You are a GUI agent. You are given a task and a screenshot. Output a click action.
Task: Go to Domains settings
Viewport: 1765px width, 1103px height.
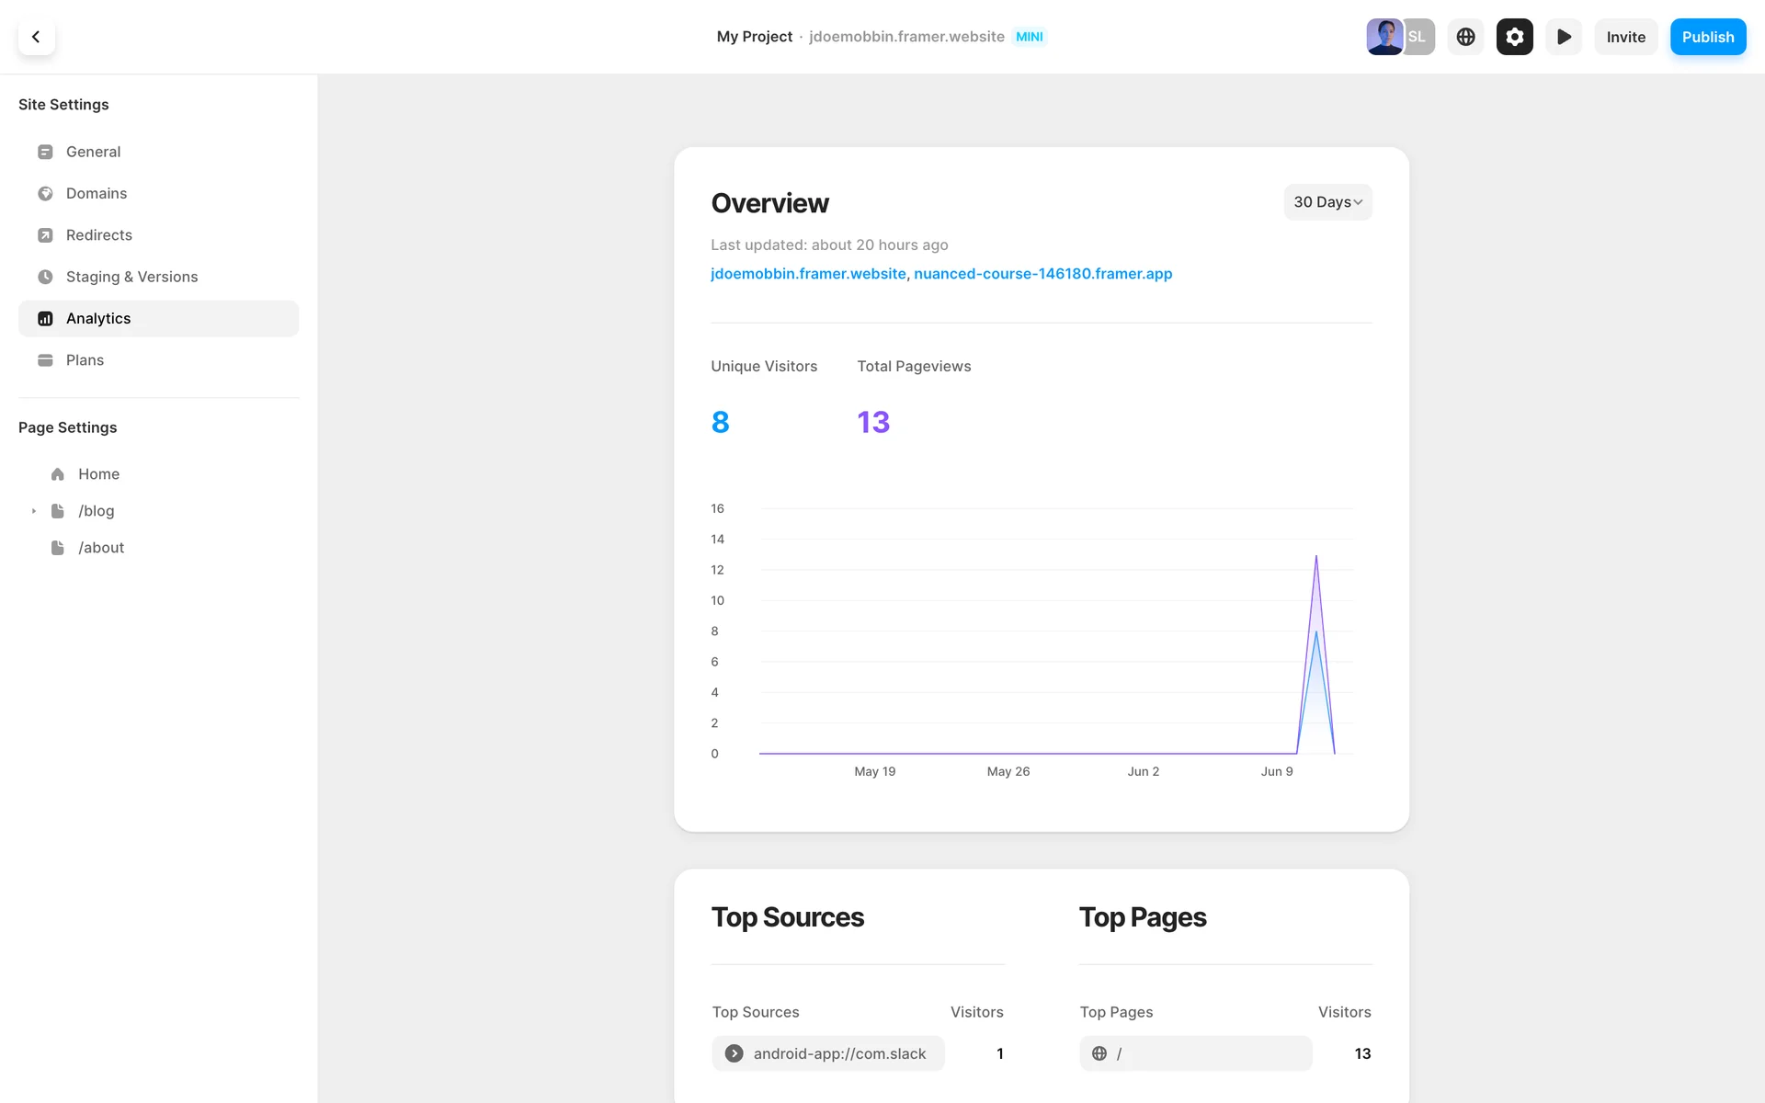click(x=96, y=193)
